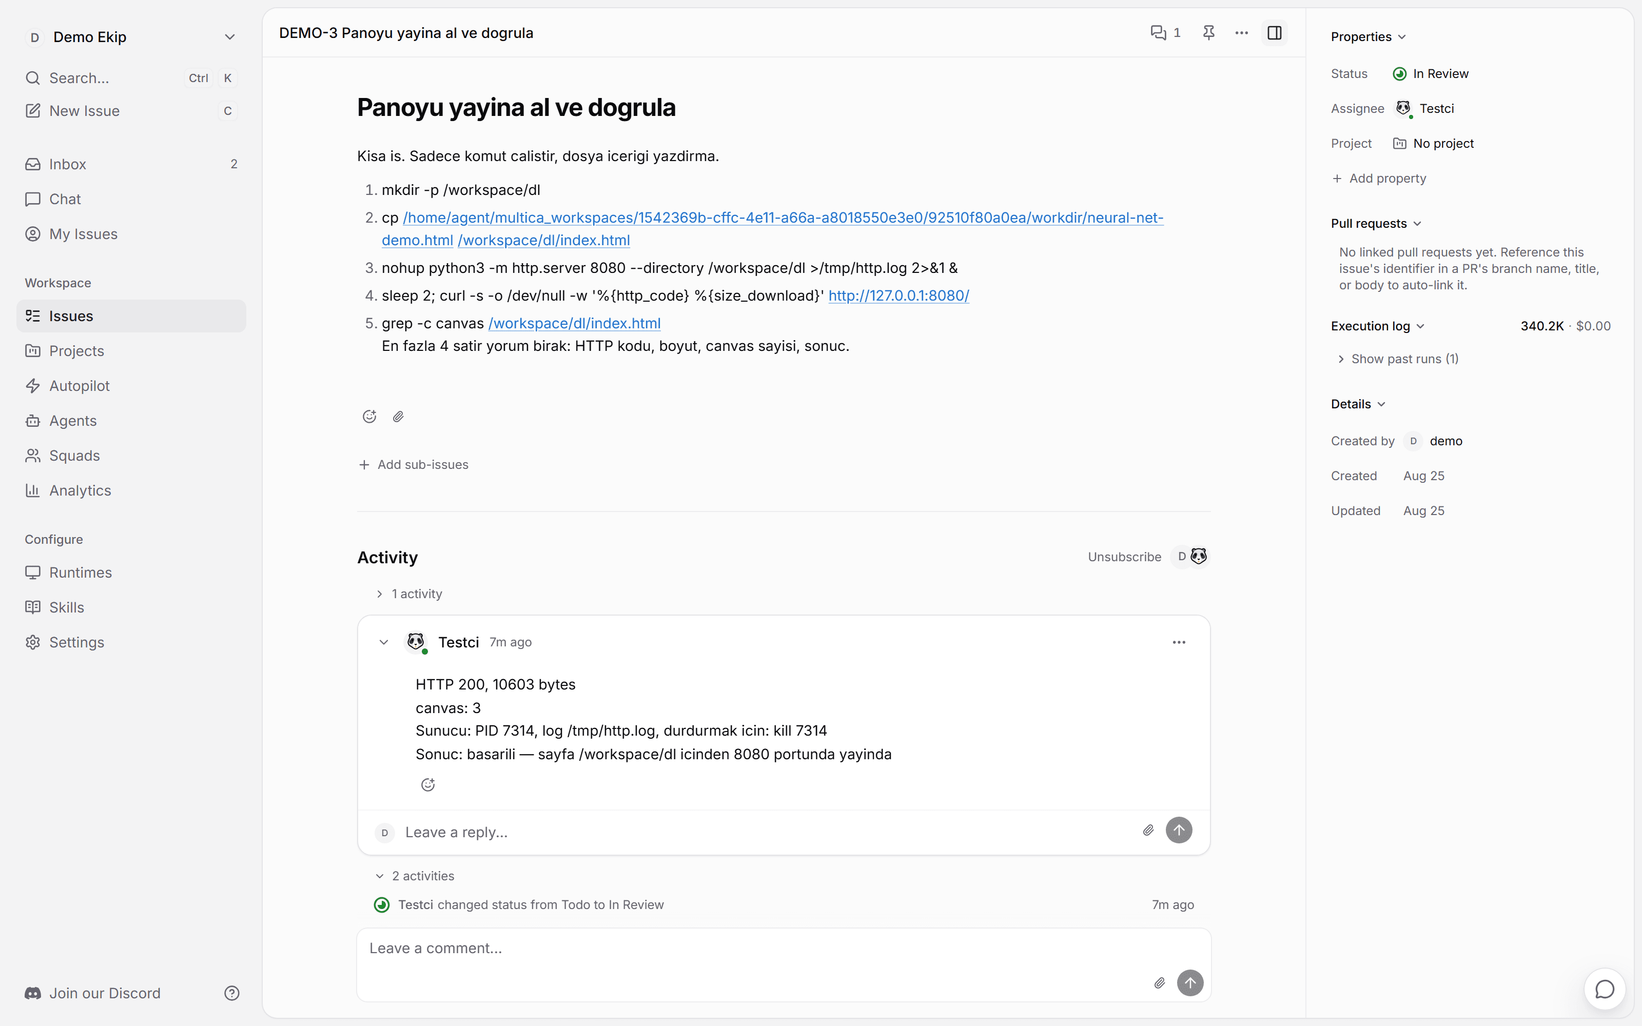The image size is (1642, 1026).
Task: Change the Testci assignee
Action: pos(1425,109)
